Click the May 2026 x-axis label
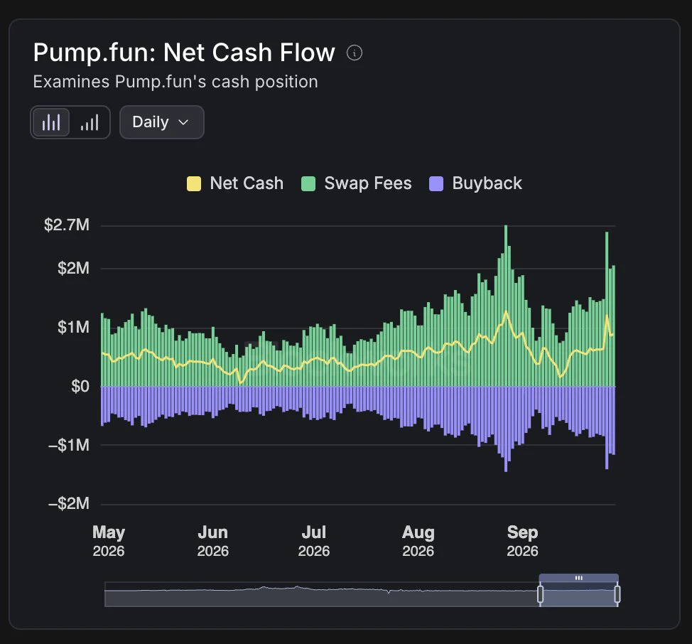Image resolution: width=692 pixels, height=644 pixels. tap(109, 541)
